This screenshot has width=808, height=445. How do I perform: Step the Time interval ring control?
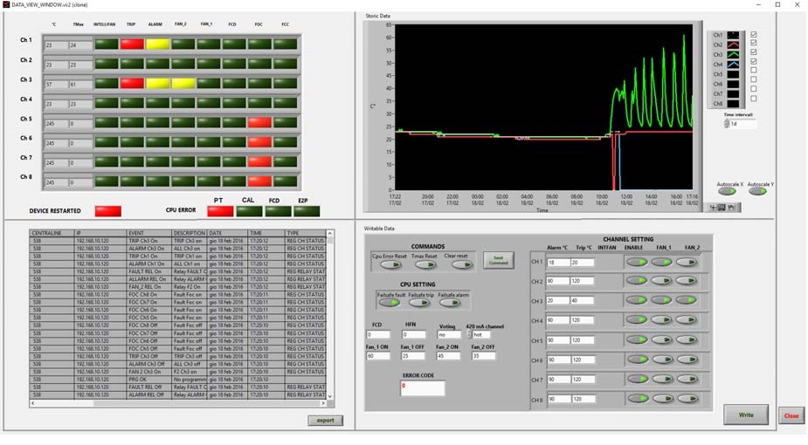[727, 124]
